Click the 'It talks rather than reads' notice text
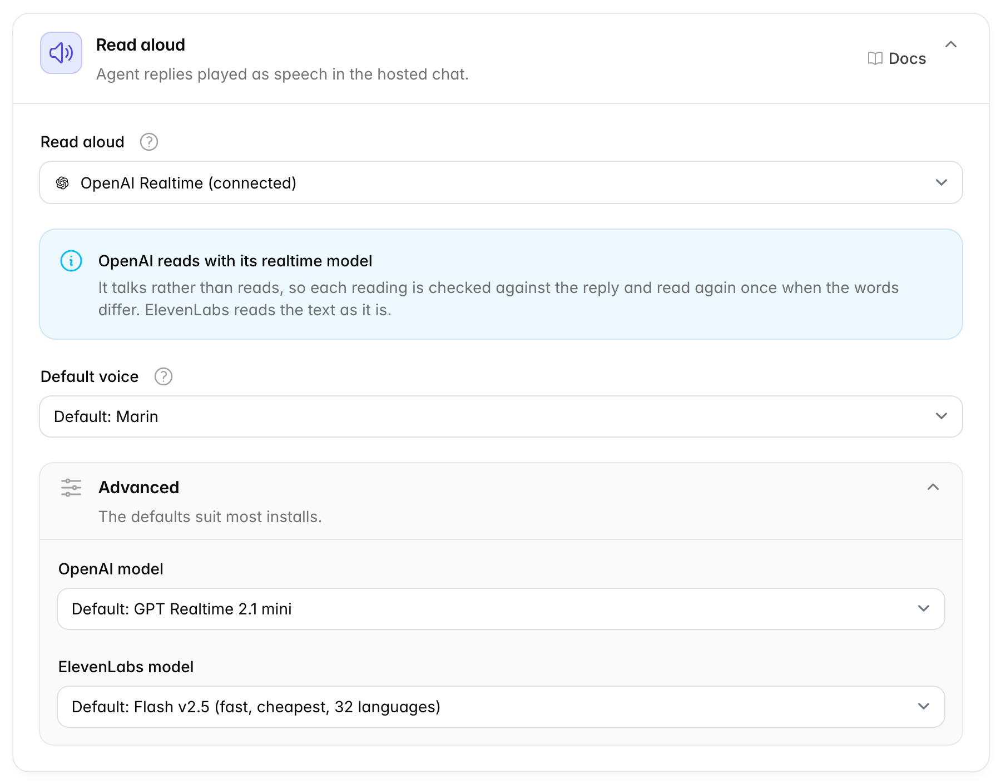Screen dimensions: 1001x784 pos(498,299)
